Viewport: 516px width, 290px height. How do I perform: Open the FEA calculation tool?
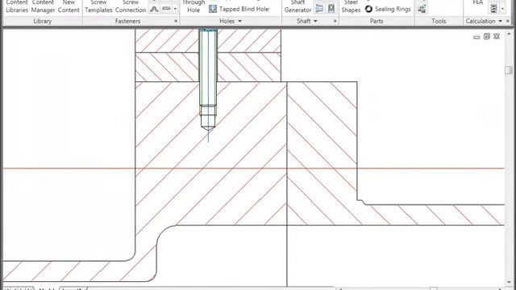point(478,2)
